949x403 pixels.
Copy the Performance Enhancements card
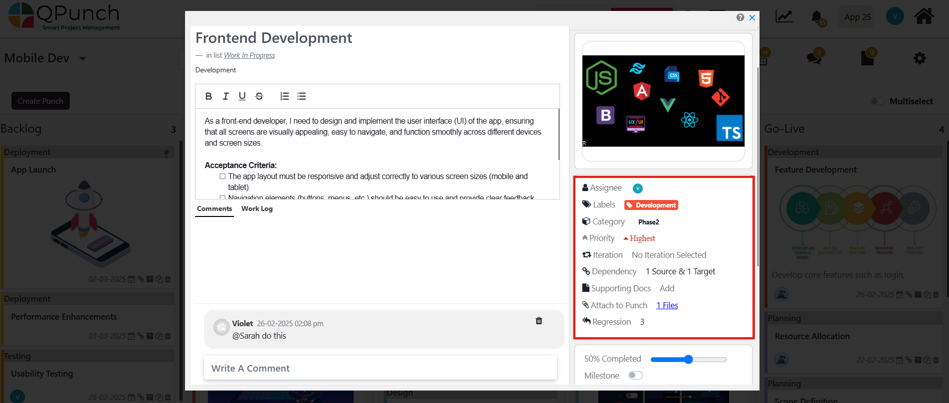pyautogui.click(x=159, y=336)
